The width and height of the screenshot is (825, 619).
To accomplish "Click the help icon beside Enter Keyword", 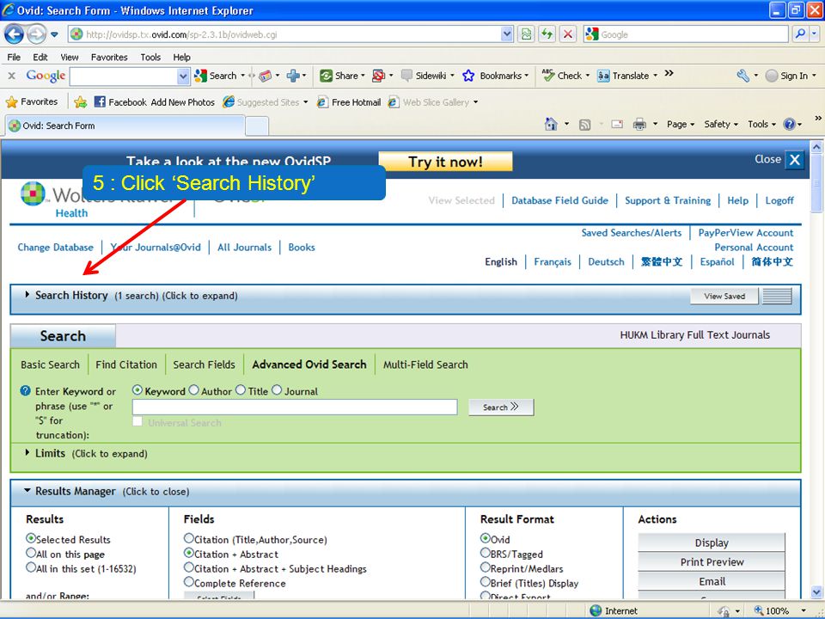I will coord(25,390).
